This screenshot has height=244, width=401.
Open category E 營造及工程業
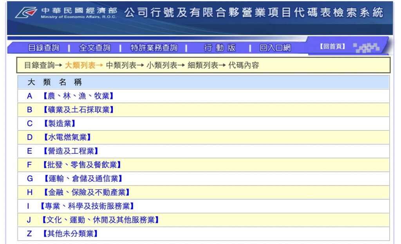[x=70, y=151]
